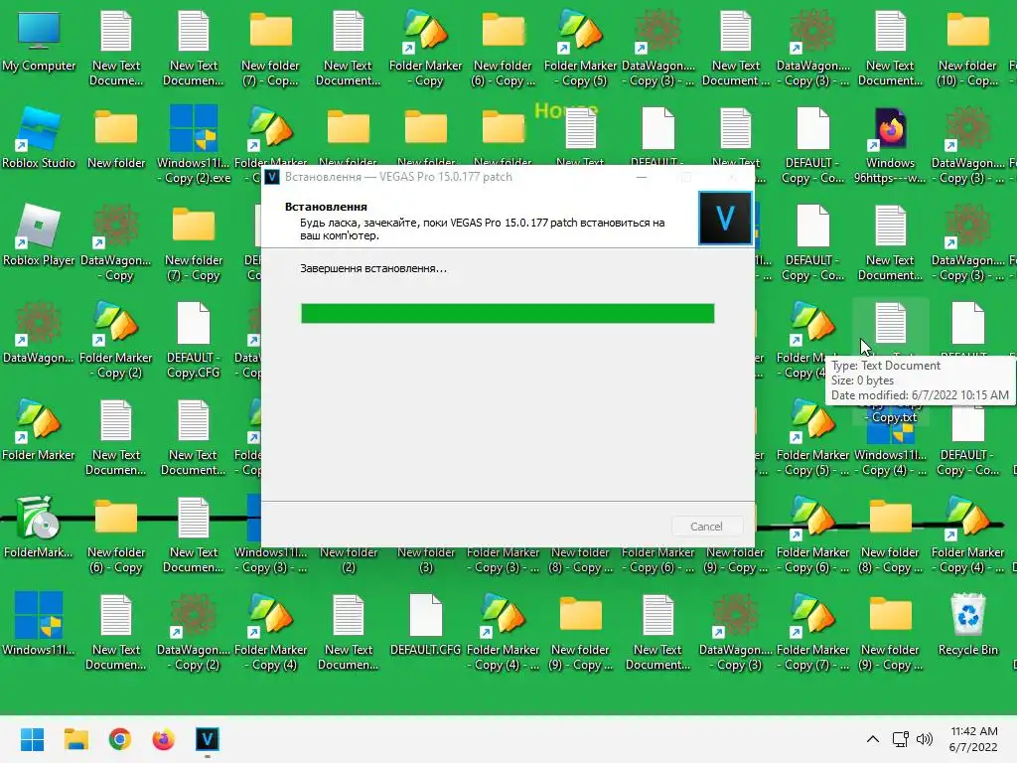
Task: Click Cancel in the VEGAS Pro installer
Action: pyautogui.click(x=706, y=527)
